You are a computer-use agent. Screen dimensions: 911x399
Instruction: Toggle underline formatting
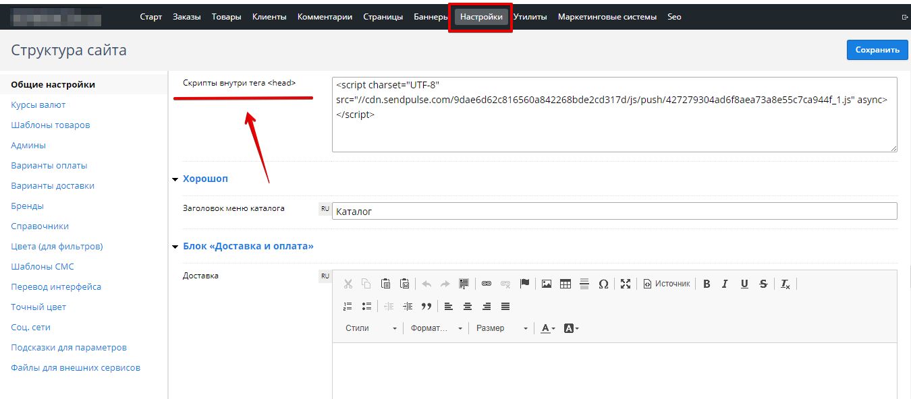(744, 284)
